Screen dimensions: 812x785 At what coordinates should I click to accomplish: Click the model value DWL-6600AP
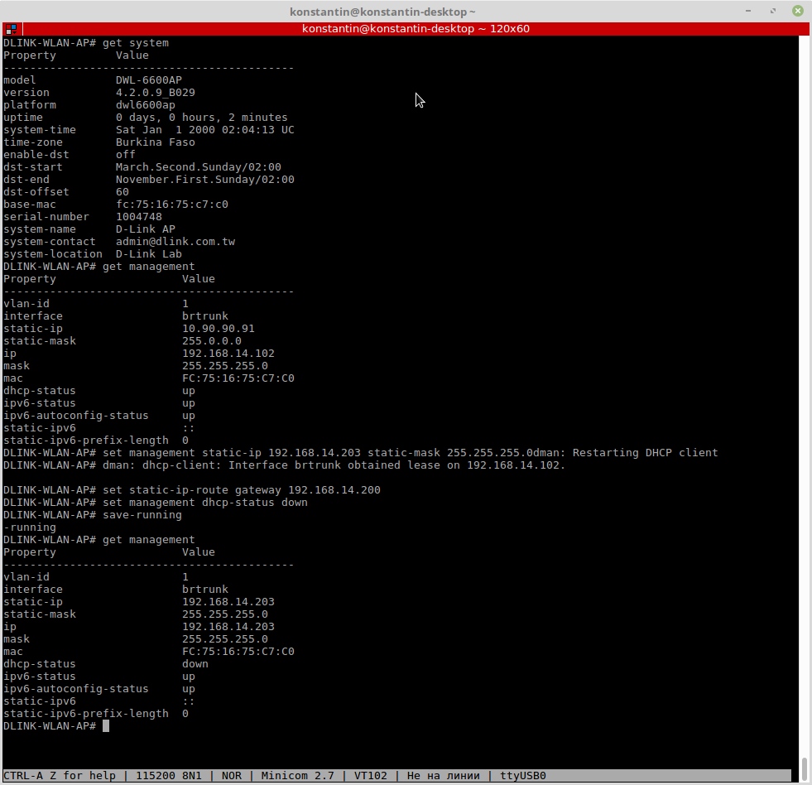[148, 80]
